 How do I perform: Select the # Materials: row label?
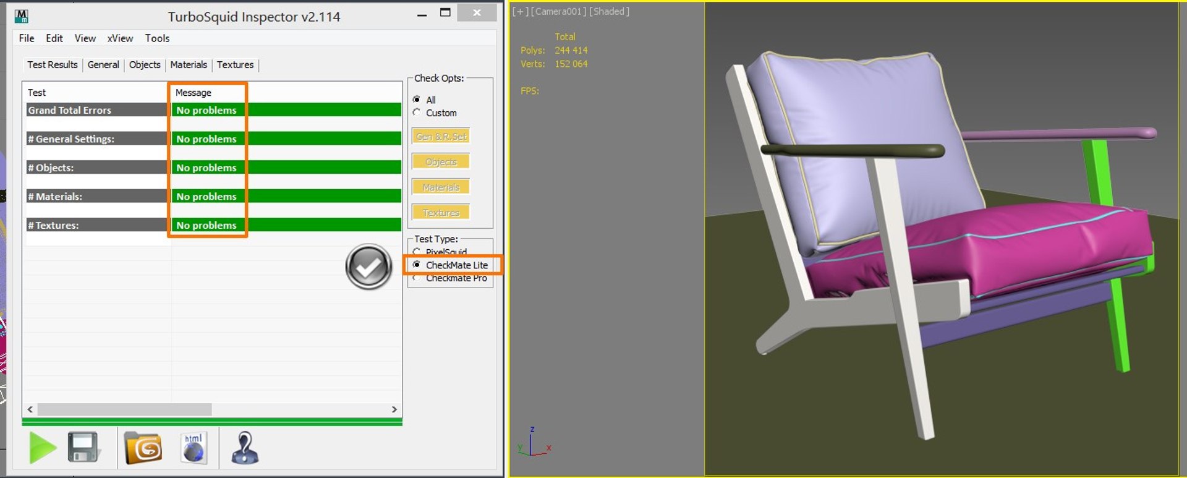coord(55,197)
